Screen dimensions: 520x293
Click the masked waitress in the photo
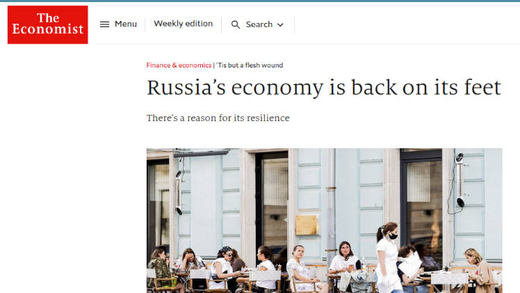387,258
